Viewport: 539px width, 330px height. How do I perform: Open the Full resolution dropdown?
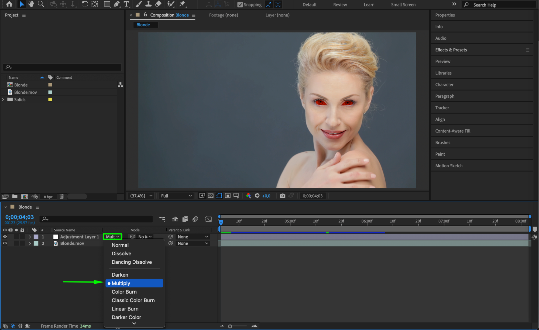[x=176, y=196]
